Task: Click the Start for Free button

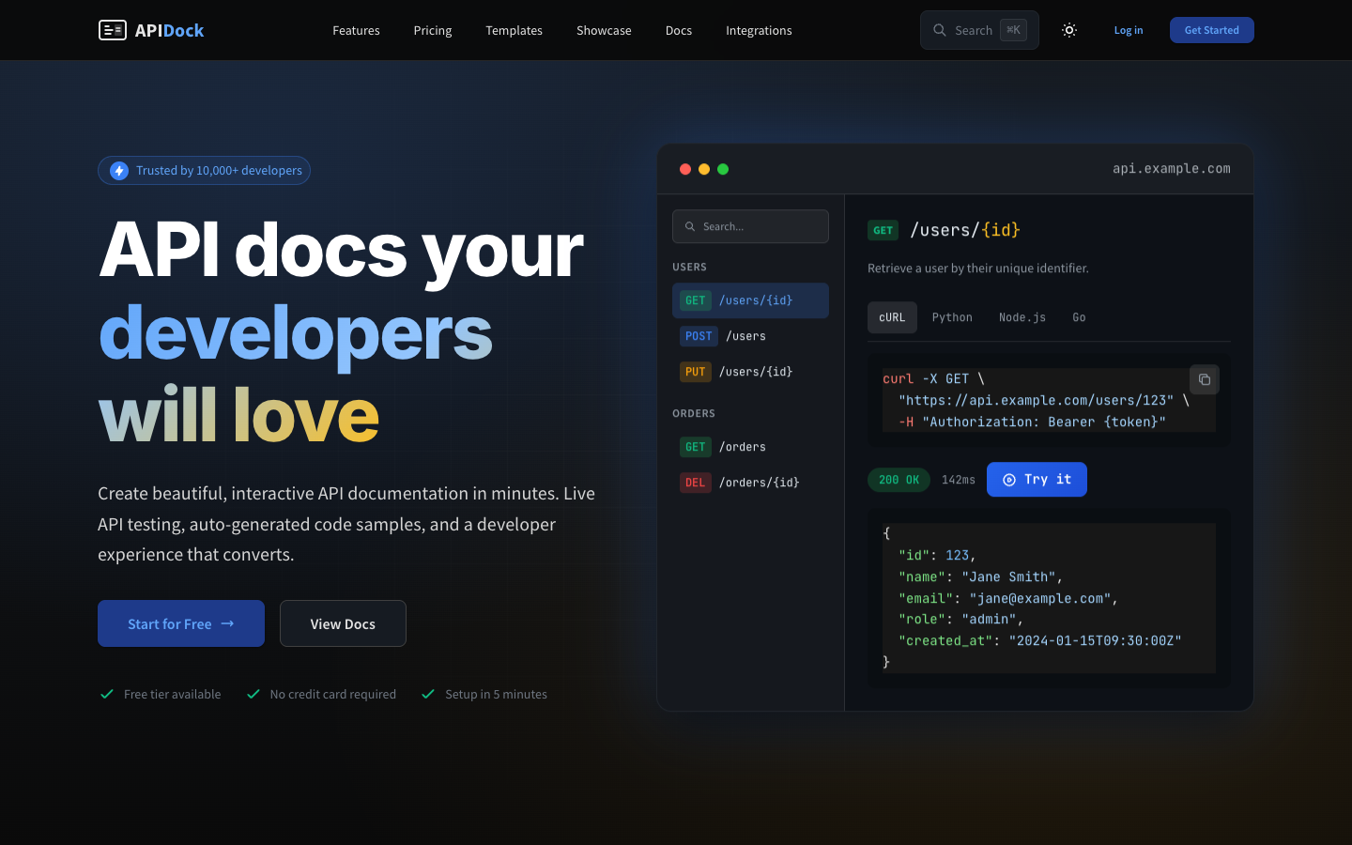Action: coord(180,623)
